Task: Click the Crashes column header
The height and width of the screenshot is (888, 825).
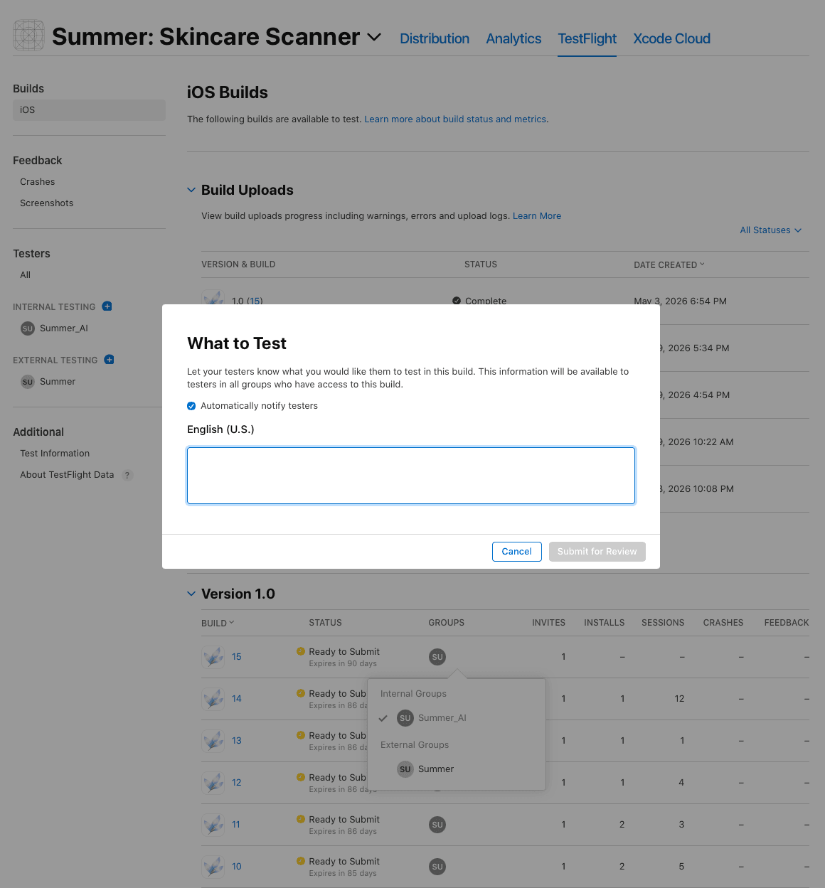Action: [x=723, y=623]
